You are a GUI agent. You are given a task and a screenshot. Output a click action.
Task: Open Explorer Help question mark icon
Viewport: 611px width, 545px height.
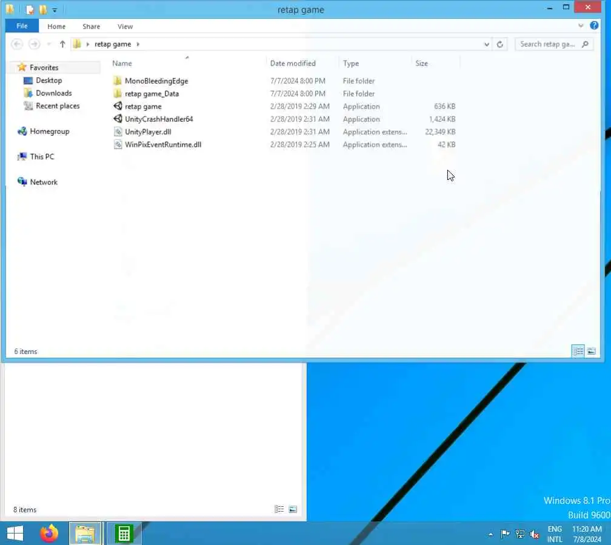coord(594,25)
